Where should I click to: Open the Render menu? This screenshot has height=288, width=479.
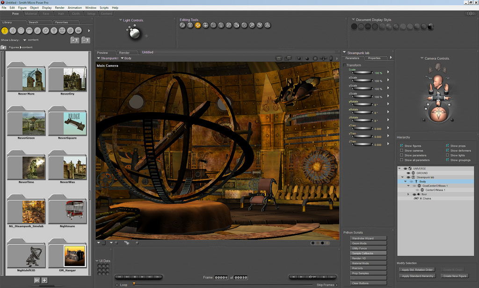pyautogui.click(x=59, y=8)
